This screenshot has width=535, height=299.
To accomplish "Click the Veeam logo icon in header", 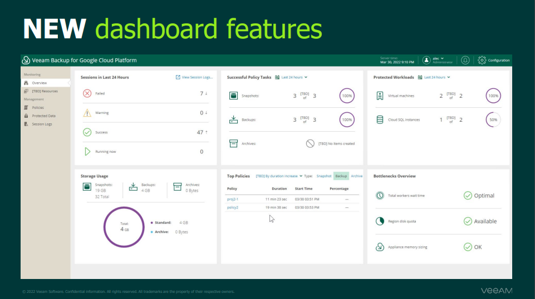I will tap(26, 60).
